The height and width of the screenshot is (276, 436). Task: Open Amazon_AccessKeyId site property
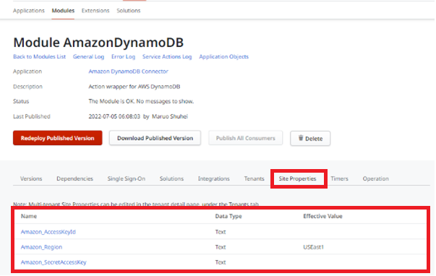pyautogui.click(x=48, y=232)
